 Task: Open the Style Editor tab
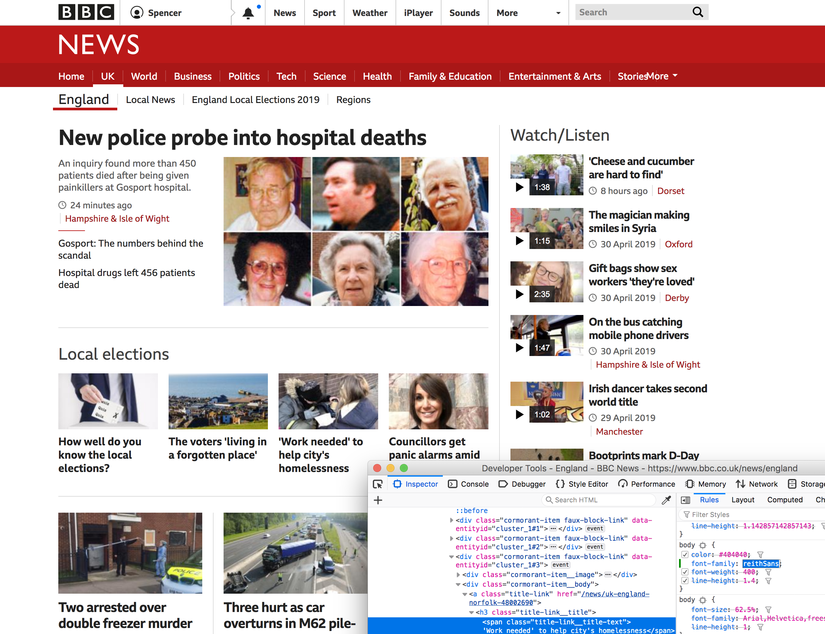click(x=582, y=484)
